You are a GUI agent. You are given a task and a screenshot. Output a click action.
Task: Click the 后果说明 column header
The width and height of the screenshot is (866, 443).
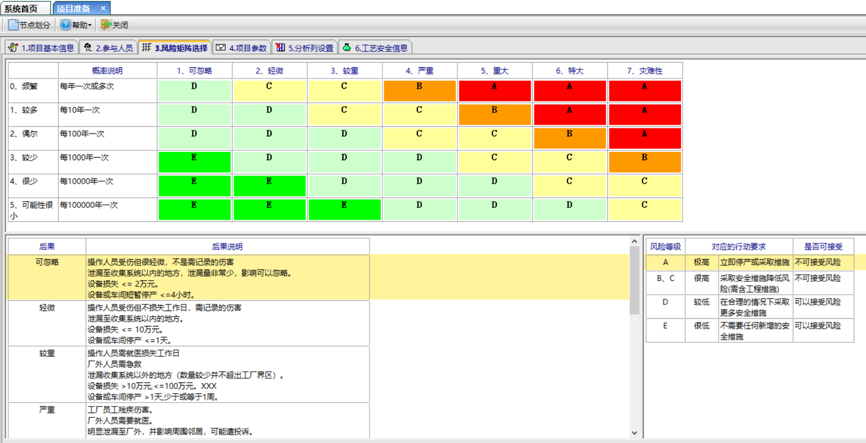[227, 246]
